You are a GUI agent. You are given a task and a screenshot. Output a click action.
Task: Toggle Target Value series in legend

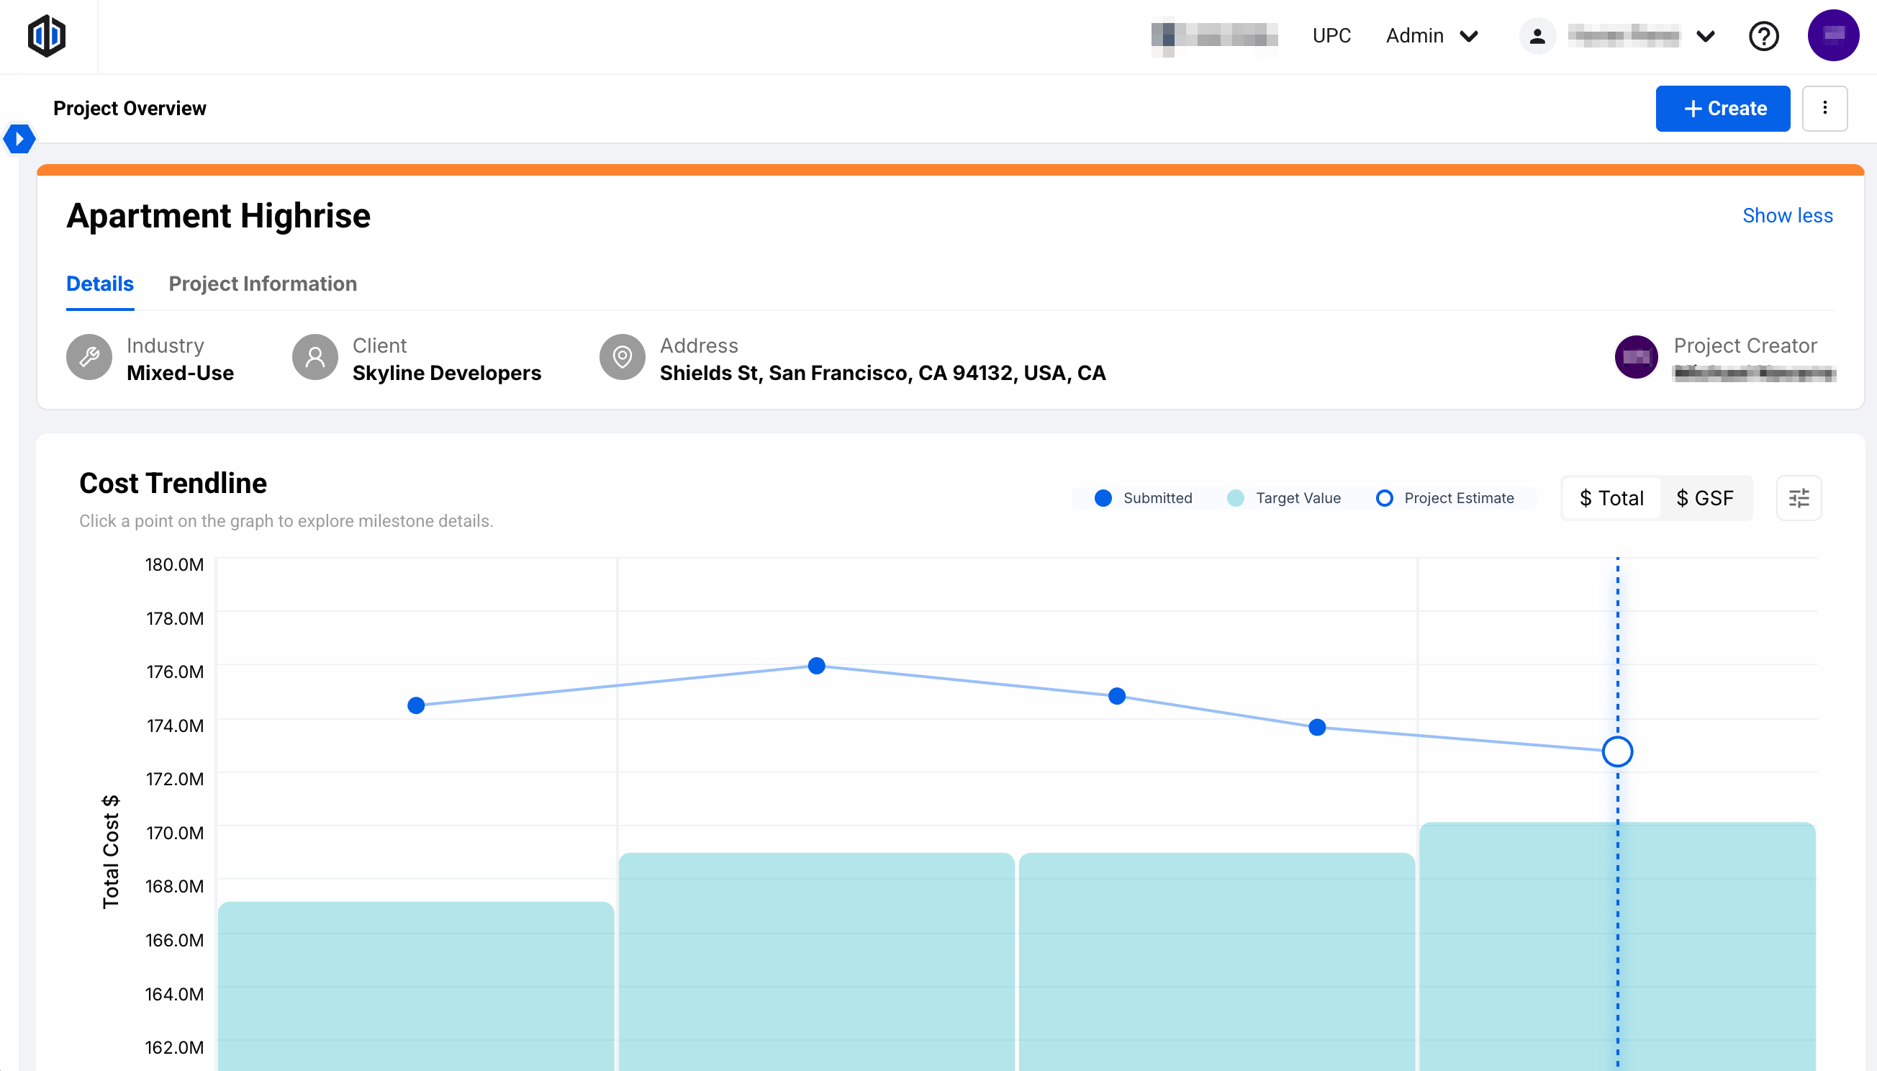click(x=1284, y=498)
